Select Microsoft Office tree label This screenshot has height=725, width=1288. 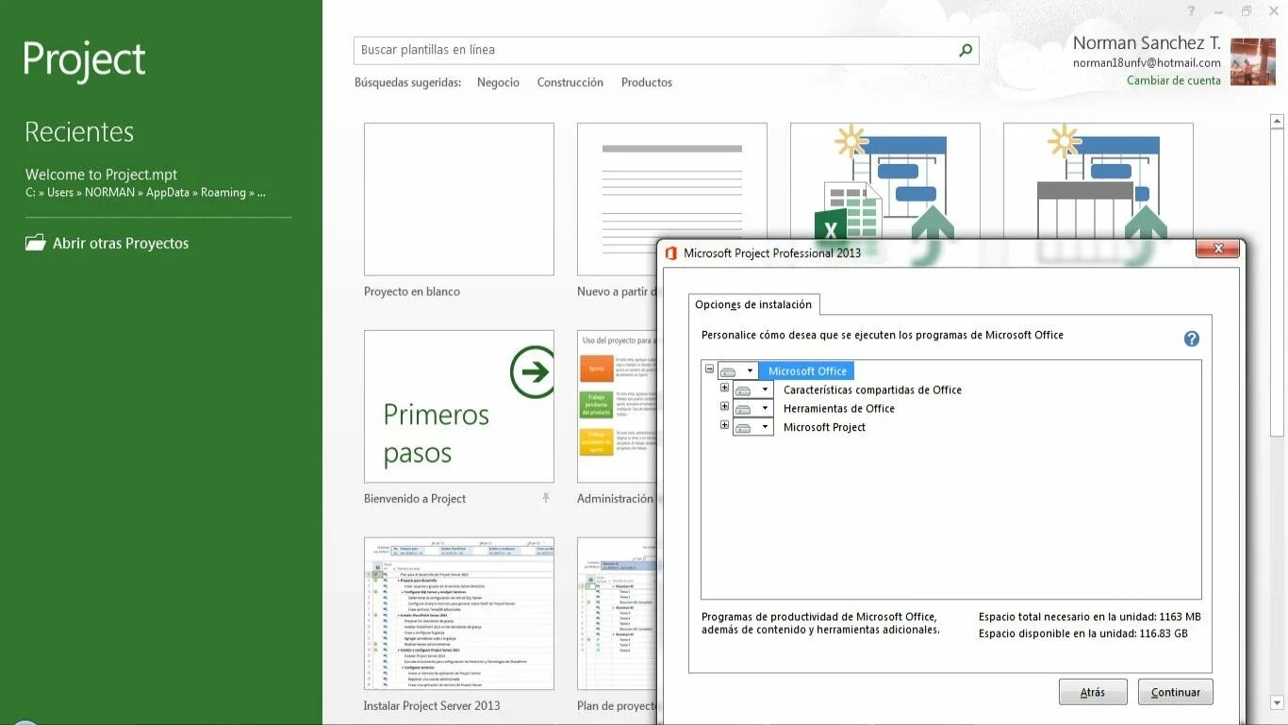point(807,371)
